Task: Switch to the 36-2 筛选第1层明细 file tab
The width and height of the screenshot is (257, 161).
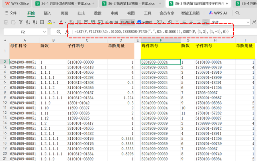Action: (x=131, y=4)
